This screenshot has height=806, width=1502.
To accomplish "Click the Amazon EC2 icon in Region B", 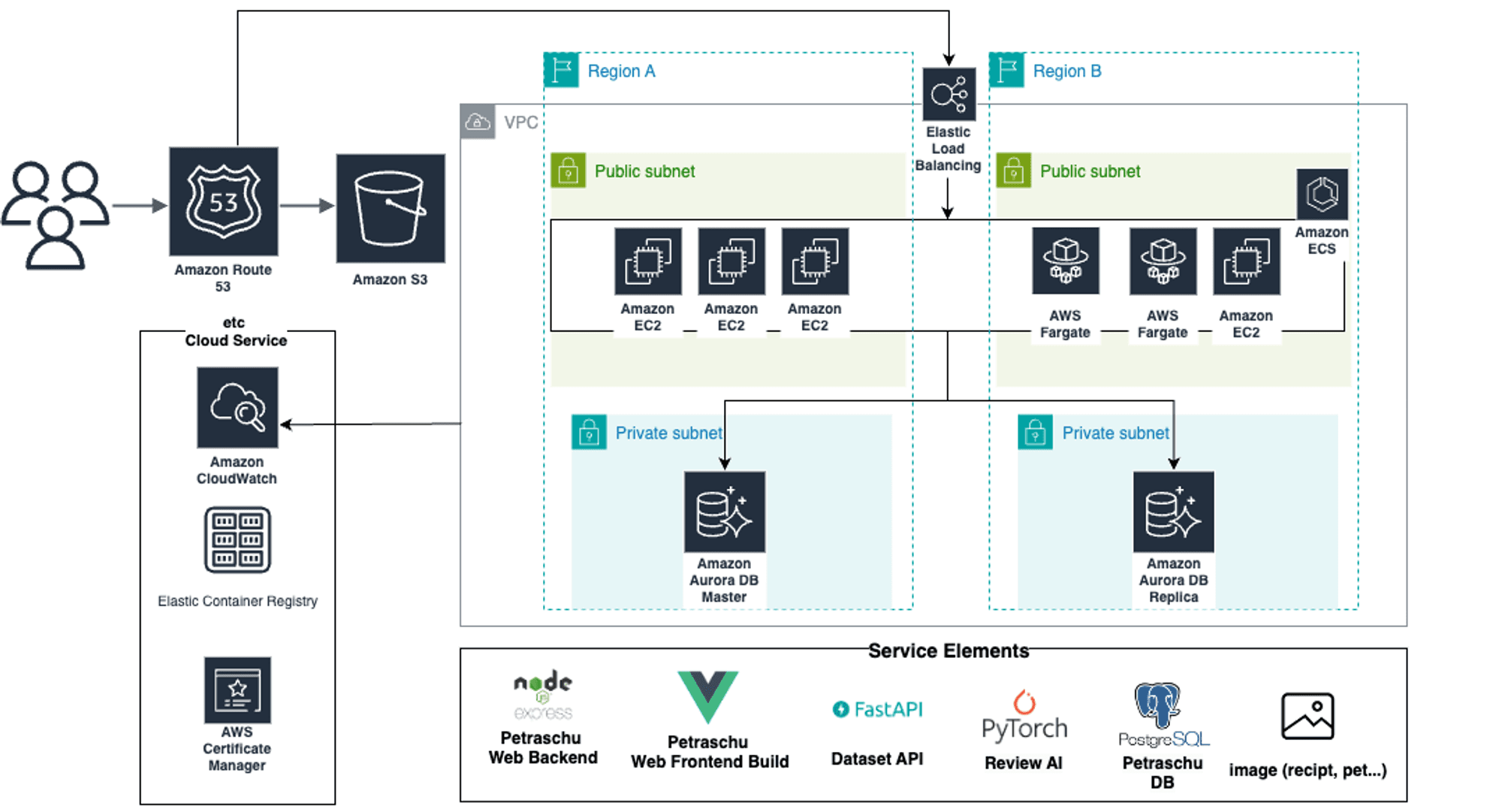I will (1247, 261).
